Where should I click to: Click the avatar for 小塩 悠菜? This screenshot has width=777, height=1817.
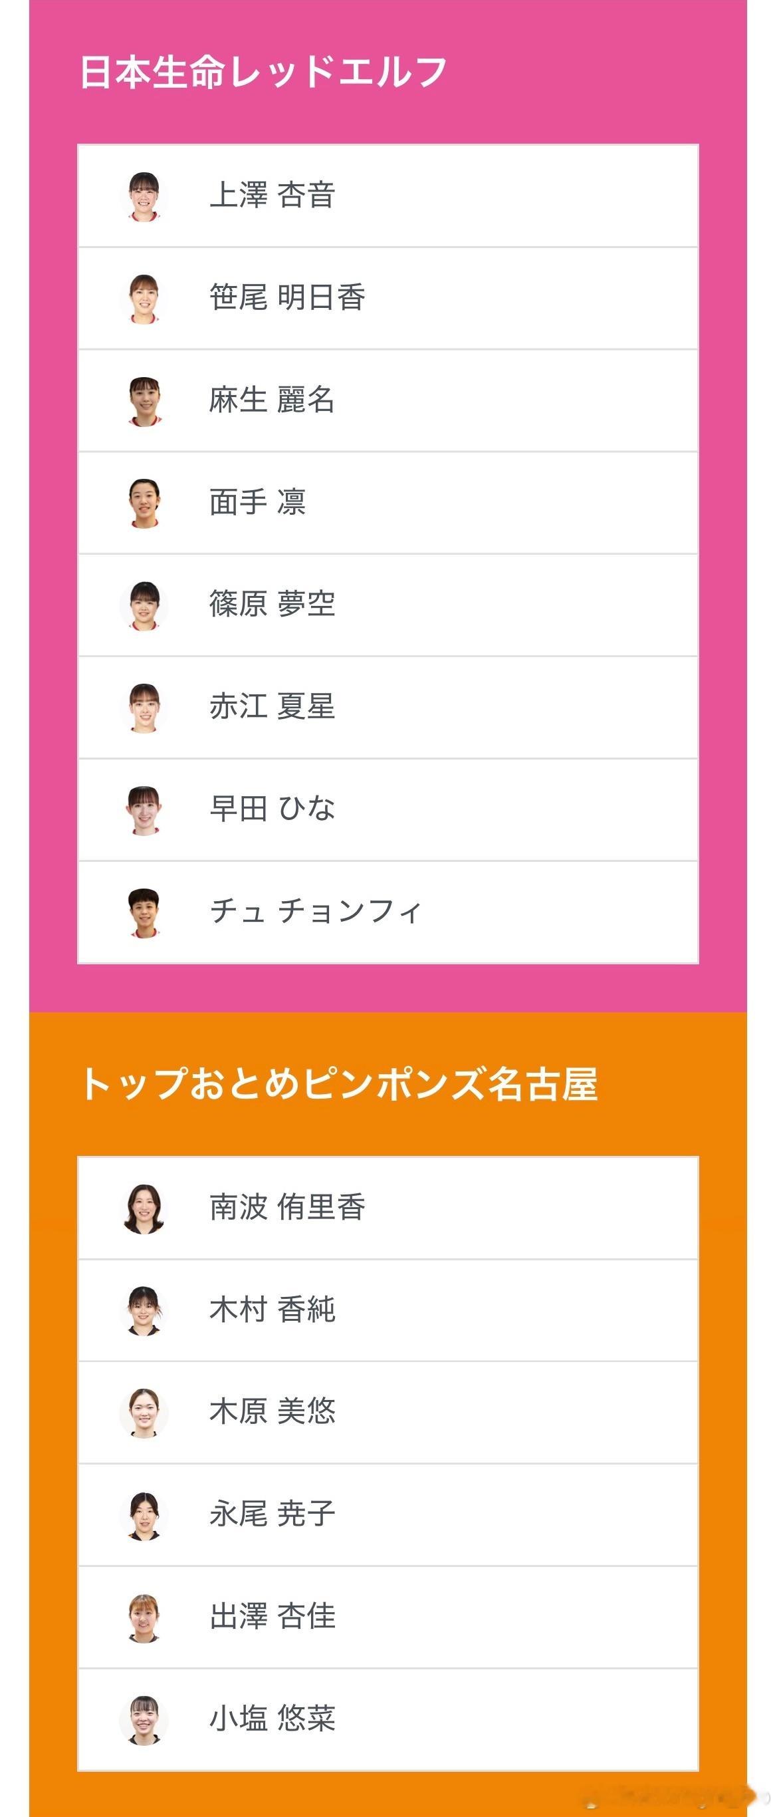tap(144, 1721)
